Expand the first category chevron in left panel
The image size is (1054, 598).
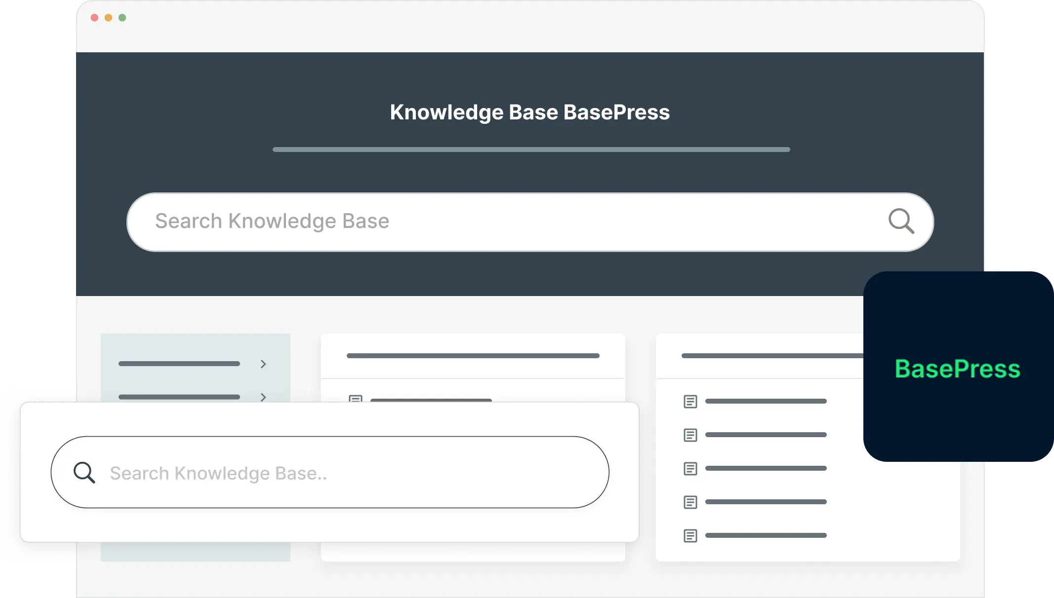[x=263, y=364]
